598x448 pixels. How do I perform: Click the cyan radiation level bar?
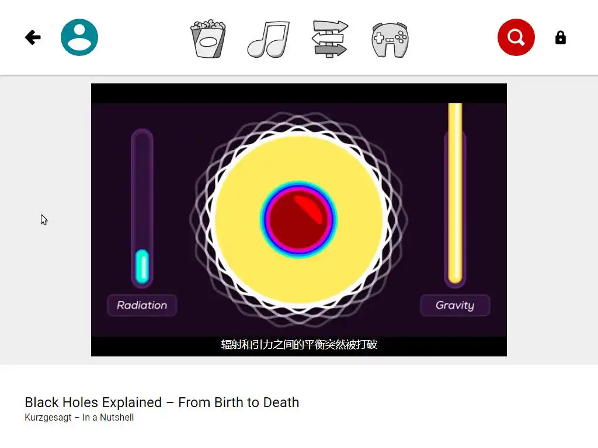[x=142, y=266]
